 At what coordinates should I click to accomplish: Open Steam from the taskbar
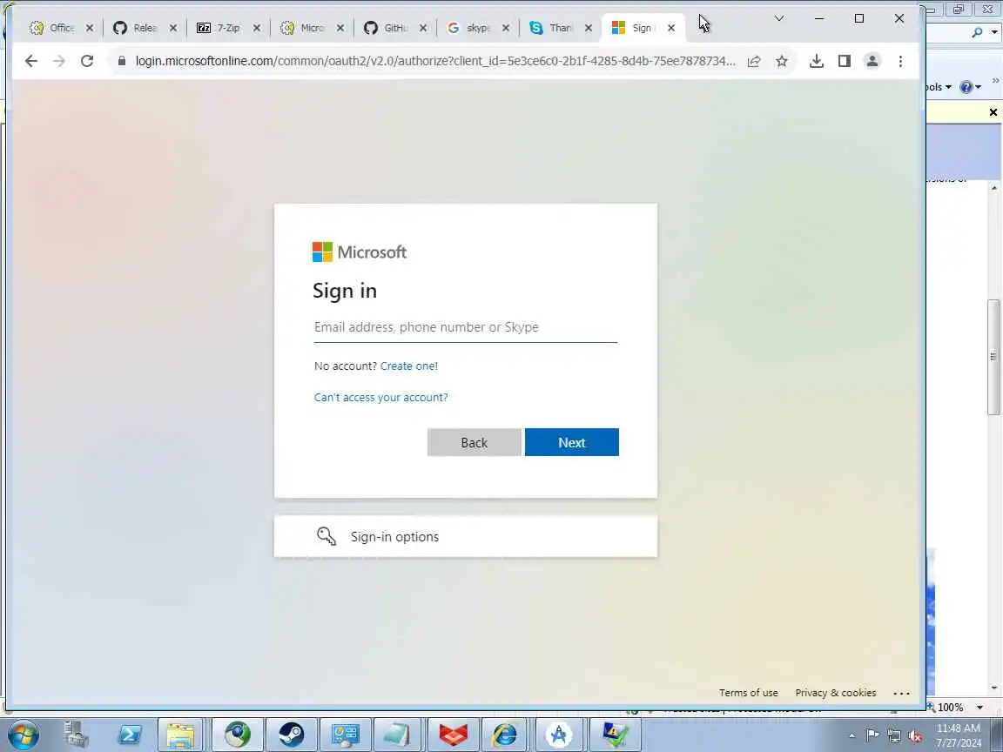(x=291, y=734)
